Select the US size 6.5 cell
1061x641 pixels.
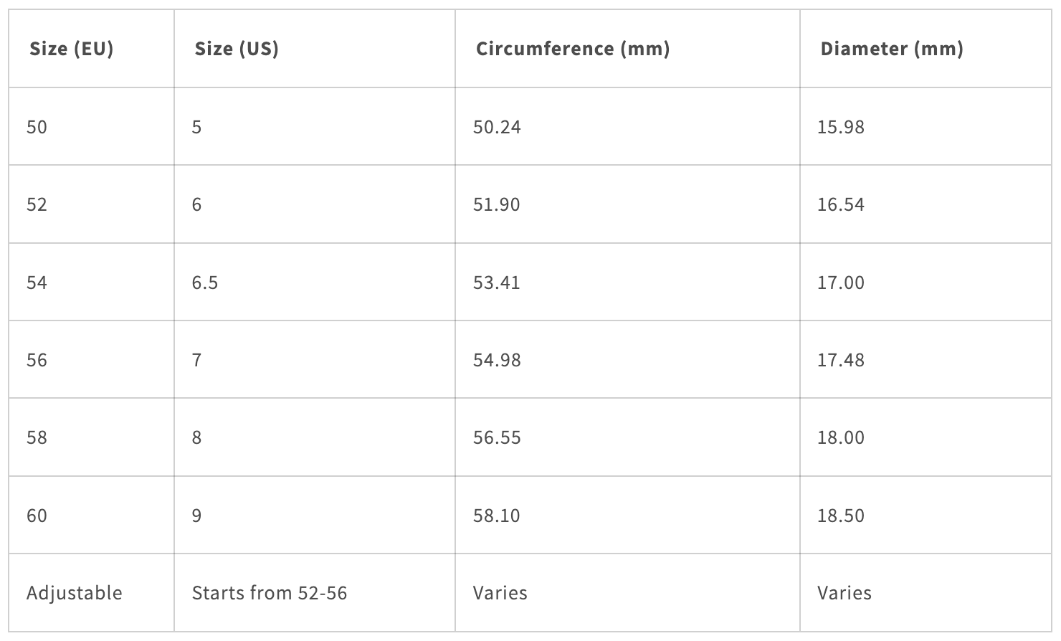point(204,282)
